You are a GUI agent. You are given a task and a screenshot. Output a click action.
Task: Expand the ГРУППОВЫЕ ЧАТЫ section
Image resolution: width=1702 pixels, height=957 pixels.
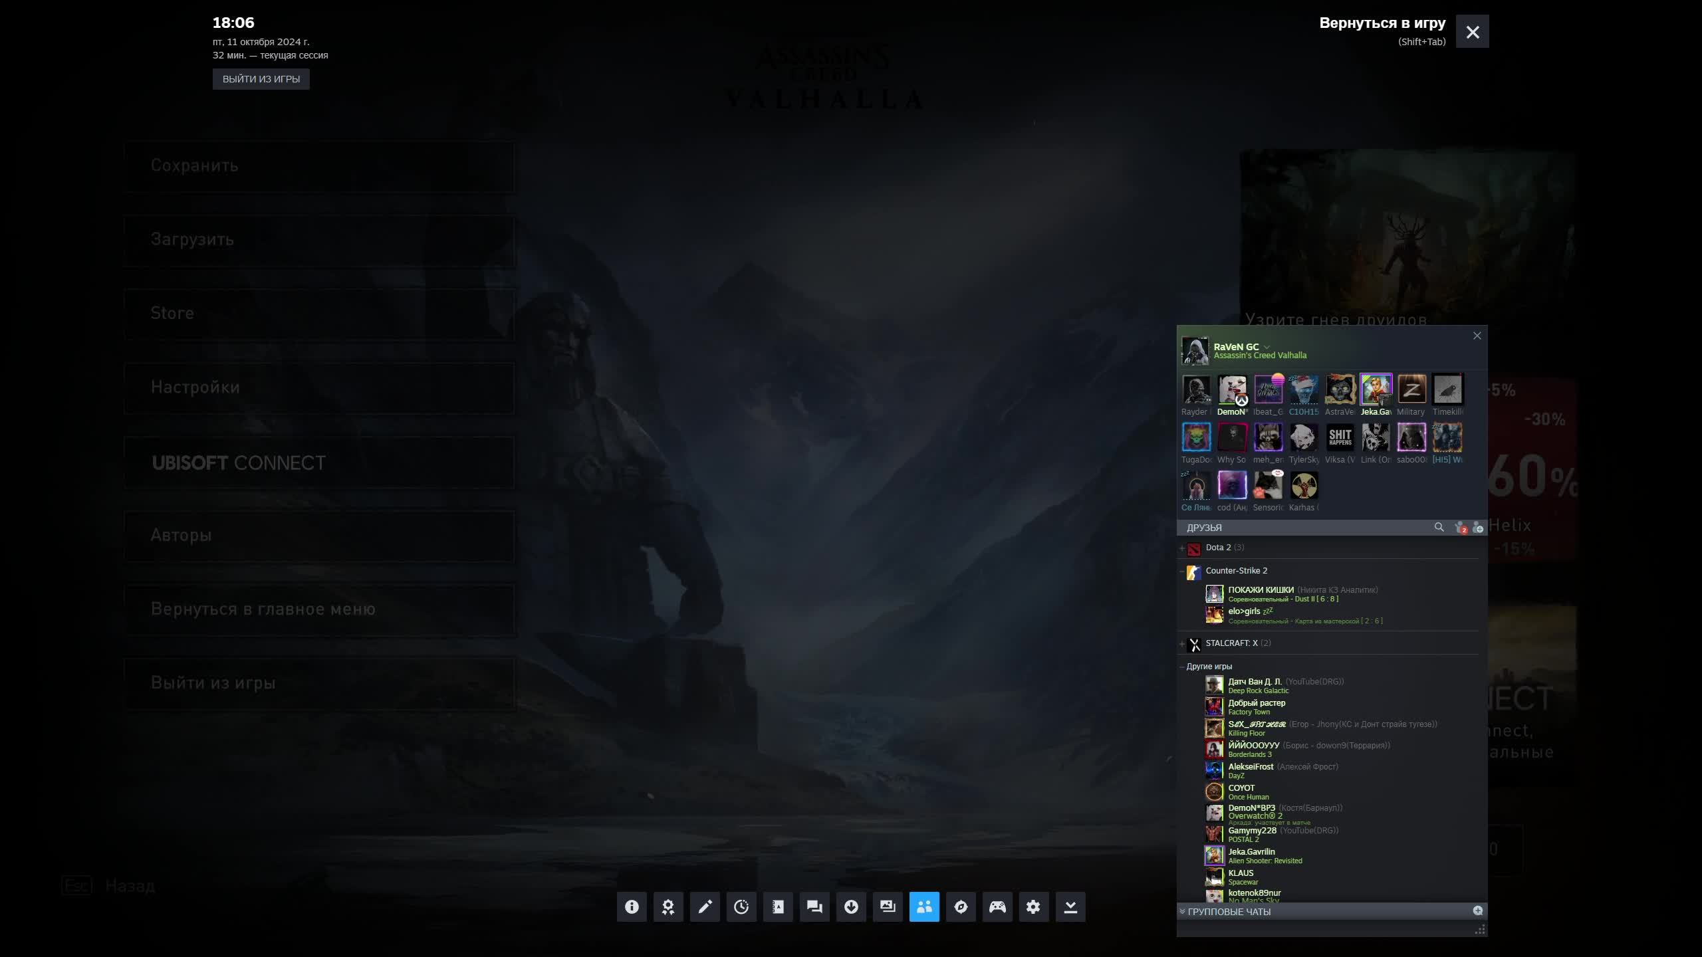(1229, 912)
